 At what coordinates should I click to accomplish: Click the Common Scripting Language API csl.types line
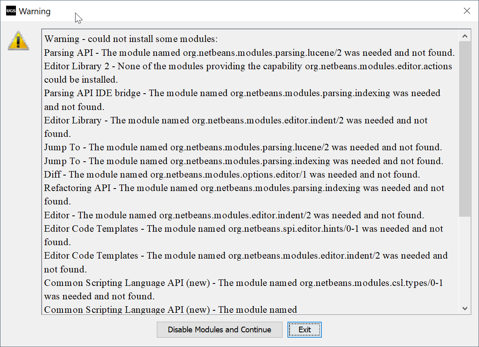pyautogui.click(x=243, y=283)
